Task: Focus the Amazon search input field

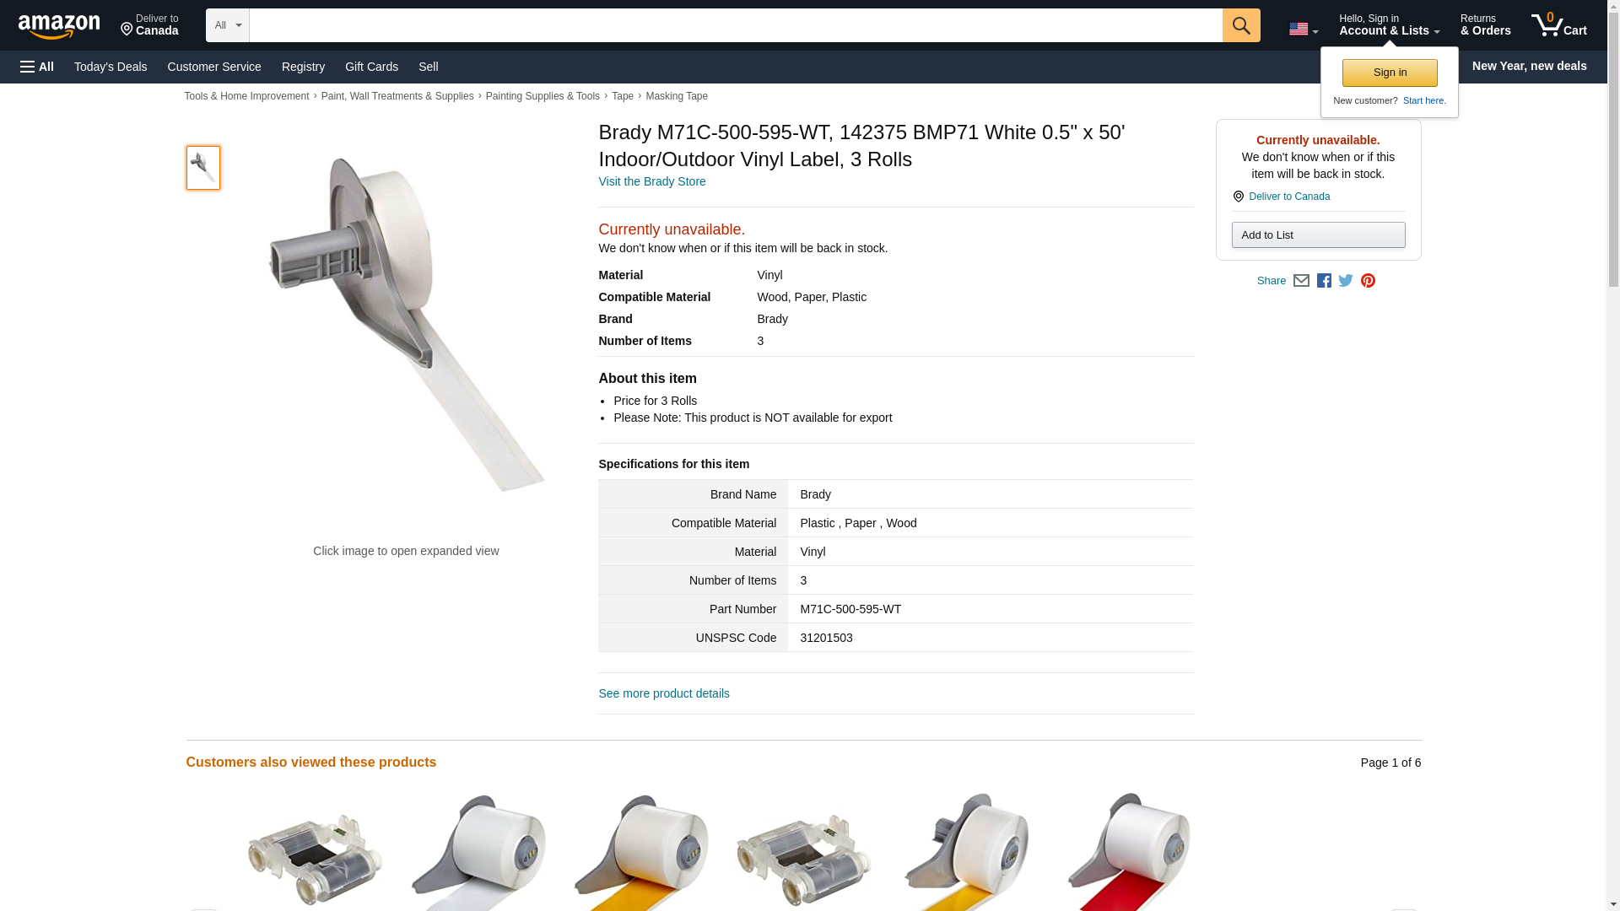Action: (736, 25)
